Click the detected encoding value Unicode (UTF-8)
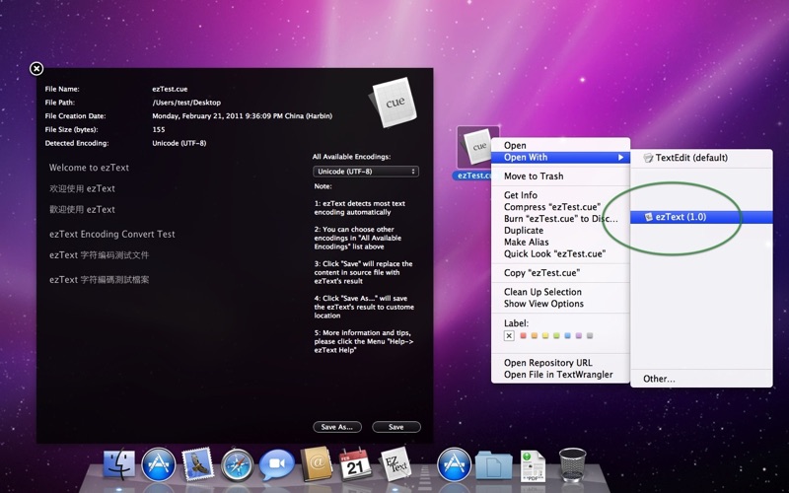789x493 pixels. pyautogui.click(x=179, y=143)
